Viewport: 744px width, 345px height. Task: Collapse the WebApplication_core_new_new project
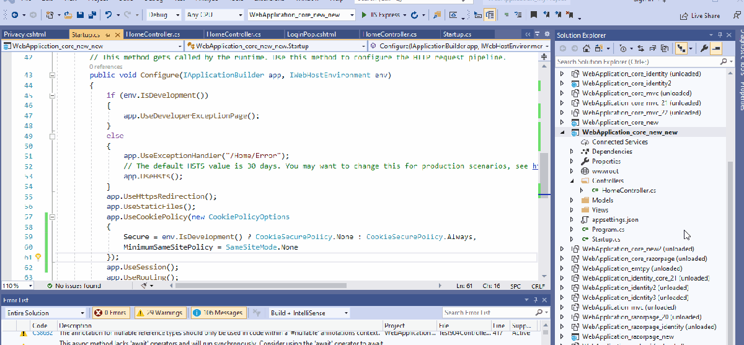562,132
